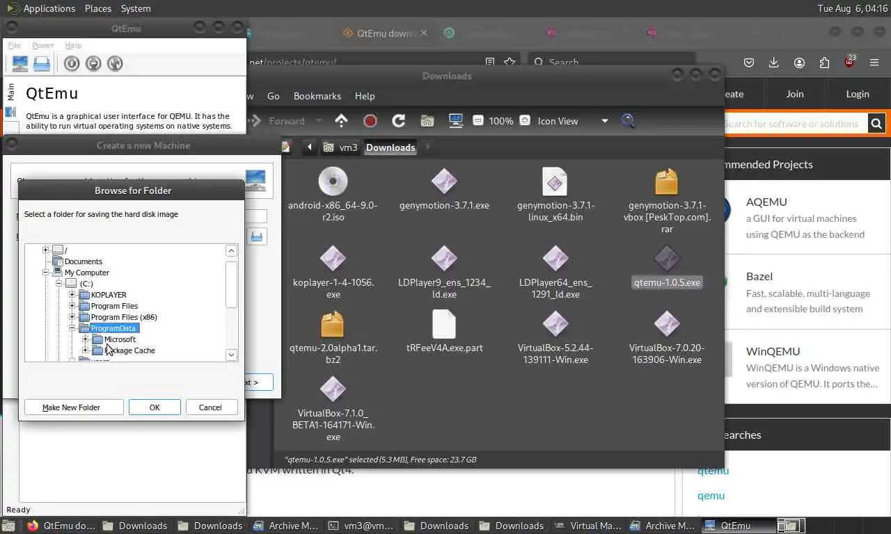Screen dimensions: 891x534
Task: Click the website software search input field
Action: tap(795, 124)
